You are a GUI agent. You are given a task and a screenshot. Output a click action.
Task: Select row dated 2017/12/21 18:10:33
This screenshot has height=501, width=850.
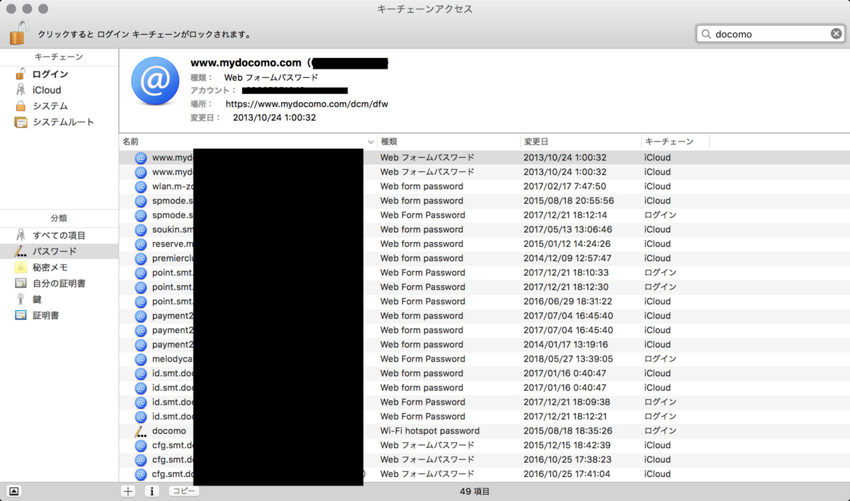coord(484,272)
